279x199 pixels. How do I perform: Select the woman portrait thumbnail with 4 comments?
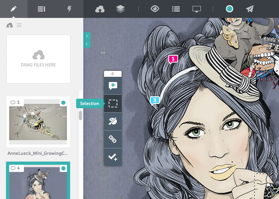tap(38, 180)
